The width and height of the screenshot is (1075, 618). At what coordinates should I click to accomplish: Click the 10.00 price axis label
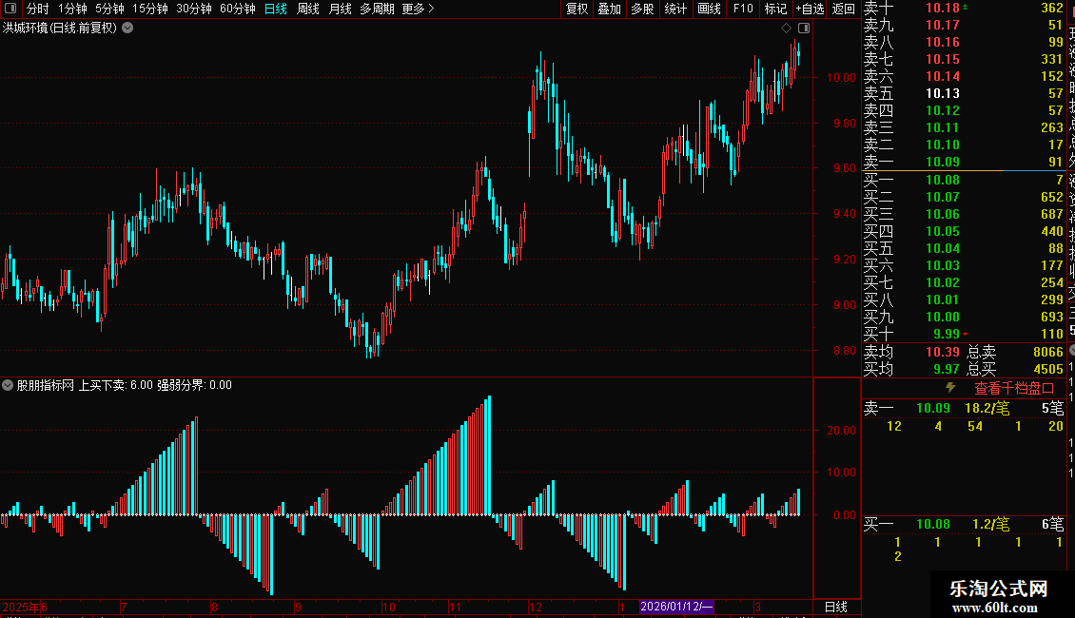pos(841,77)
